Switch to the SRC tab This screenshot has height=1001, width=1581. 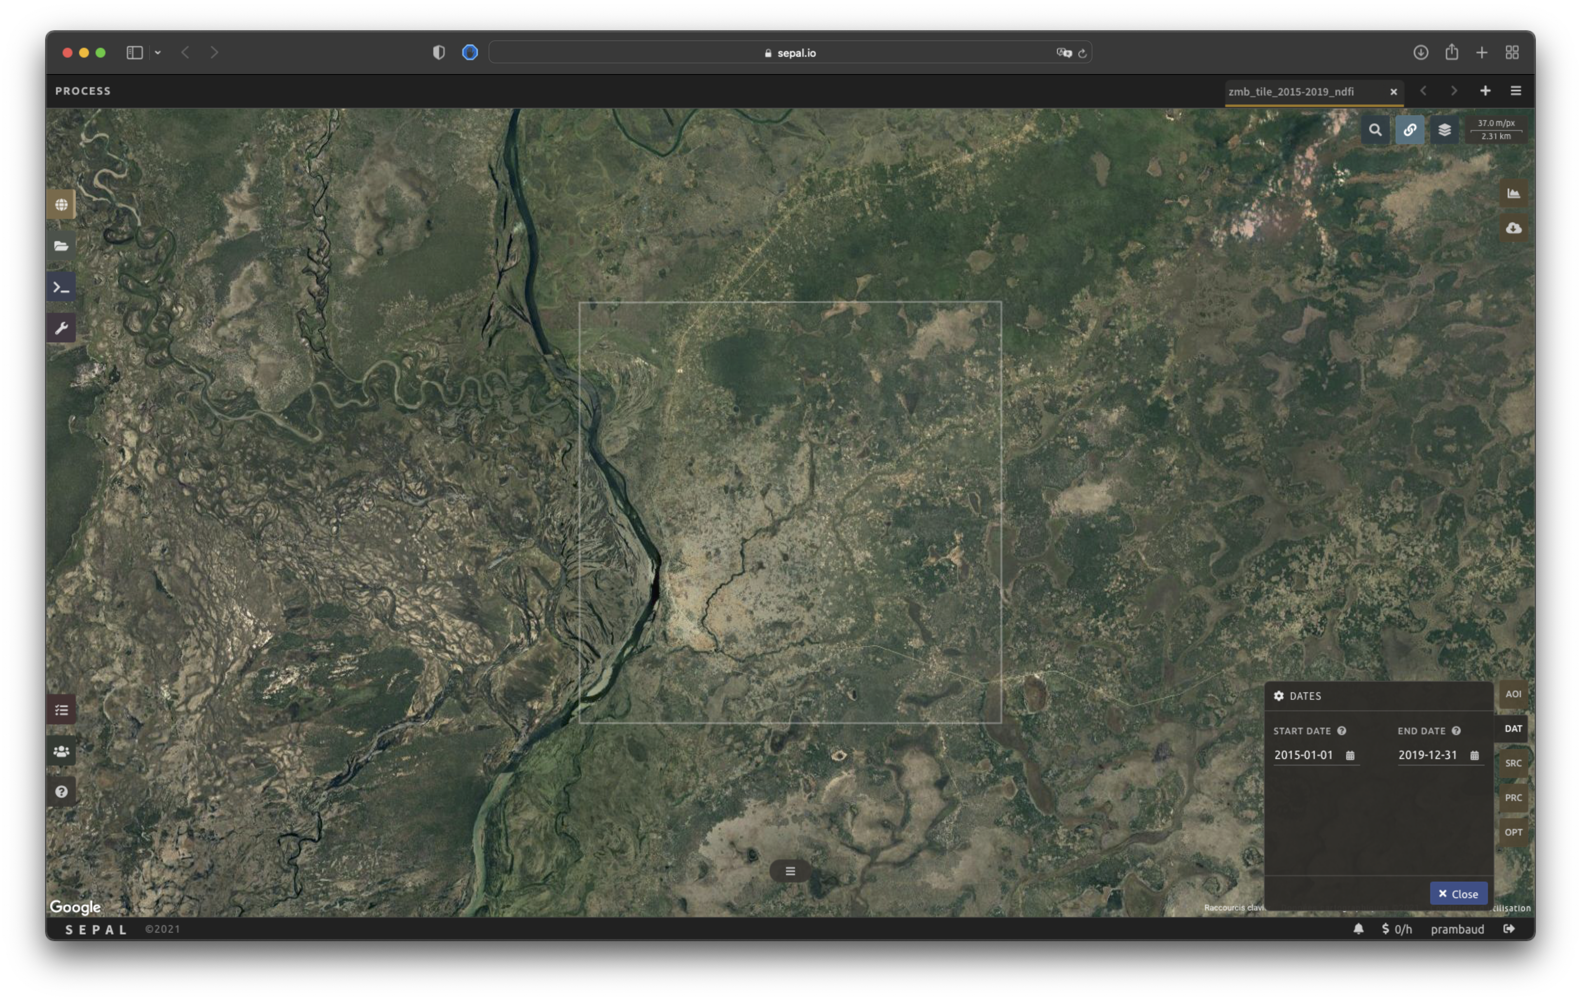(x=1513, y=763)
